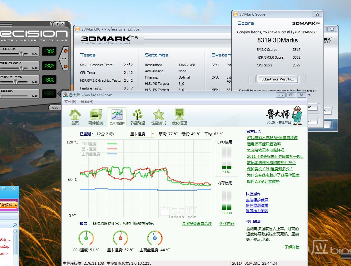The width and height of the screenshot is (351, 266).
Task: Click Submit Your Results button in 3DMark Score
Action: [x=277, y=79]
